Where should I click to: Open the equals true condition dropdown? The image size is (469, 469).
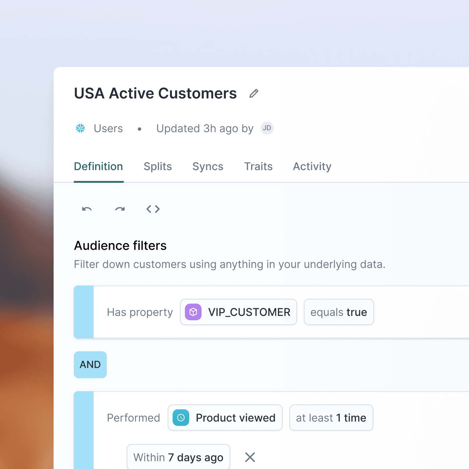coord(339,312)
